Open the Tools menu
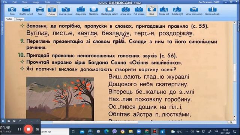The image size is (240, 135). (47, 2)
